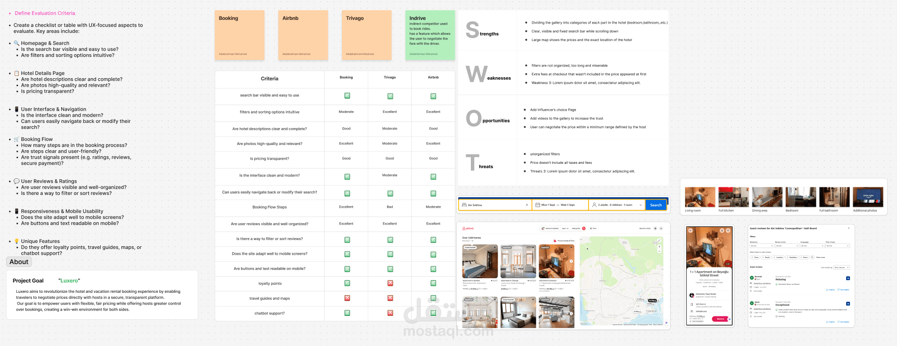Zoom in on the Airbnb map
Screen dimensions: 897x346
coord(659,246)
